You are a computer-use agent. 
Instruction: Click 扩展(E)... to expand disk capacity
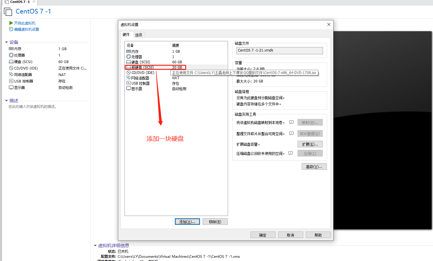click(x=310, y=144)
